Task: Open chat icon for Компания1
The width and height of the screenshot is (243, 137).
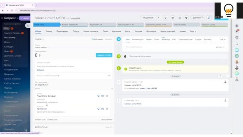Action: coord(107,109)
